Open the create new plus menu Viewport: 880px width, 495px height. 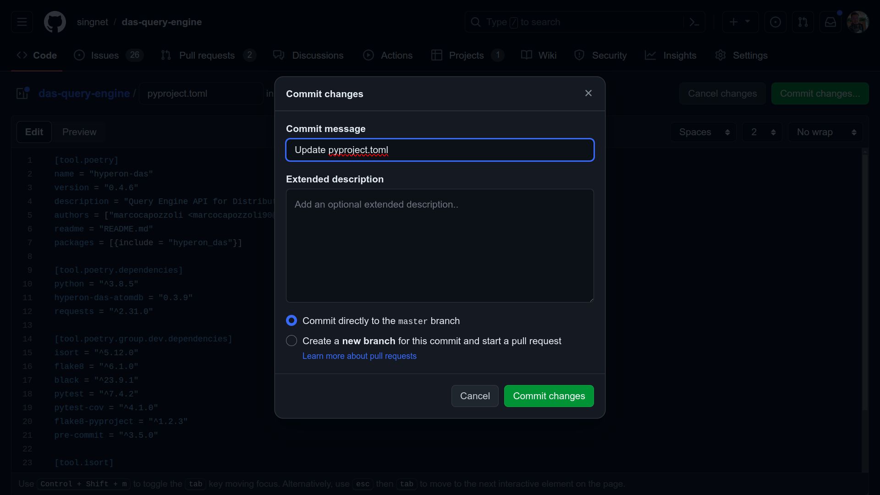pyautogui.click(x=740, y=22)
